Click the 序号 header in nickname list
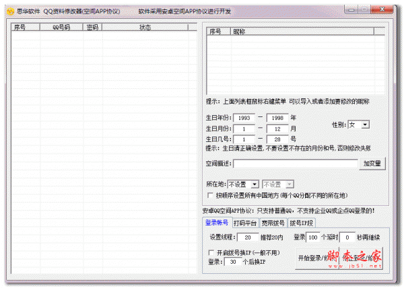Screen dimensions: 404x288 [x=218, y=32]
